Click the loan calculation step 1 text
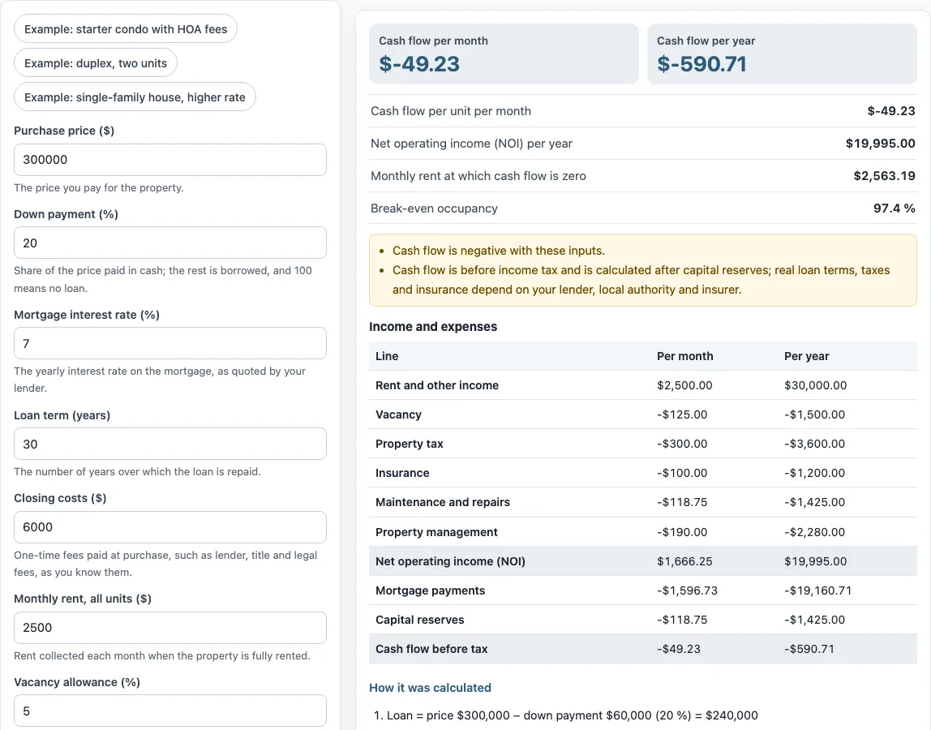931x730 pixels. [x=572, y=715]
